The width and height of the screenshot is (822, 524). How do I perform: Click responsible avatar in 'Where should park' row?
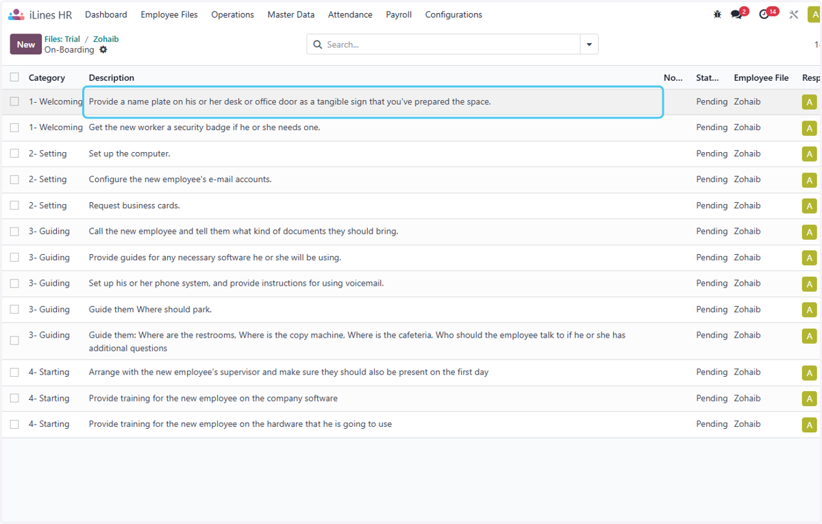810,310
